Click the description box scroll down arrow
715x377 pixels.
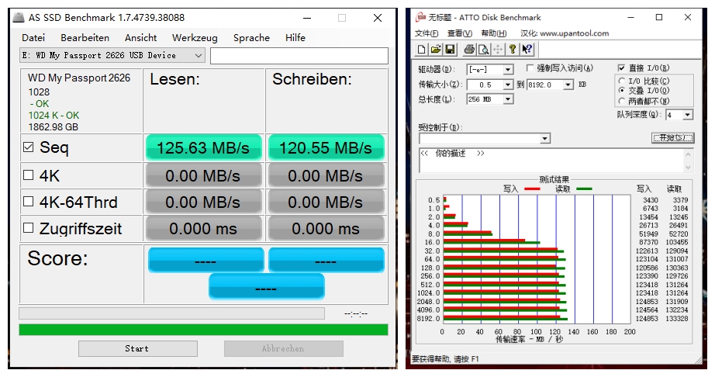coord(688,168)
